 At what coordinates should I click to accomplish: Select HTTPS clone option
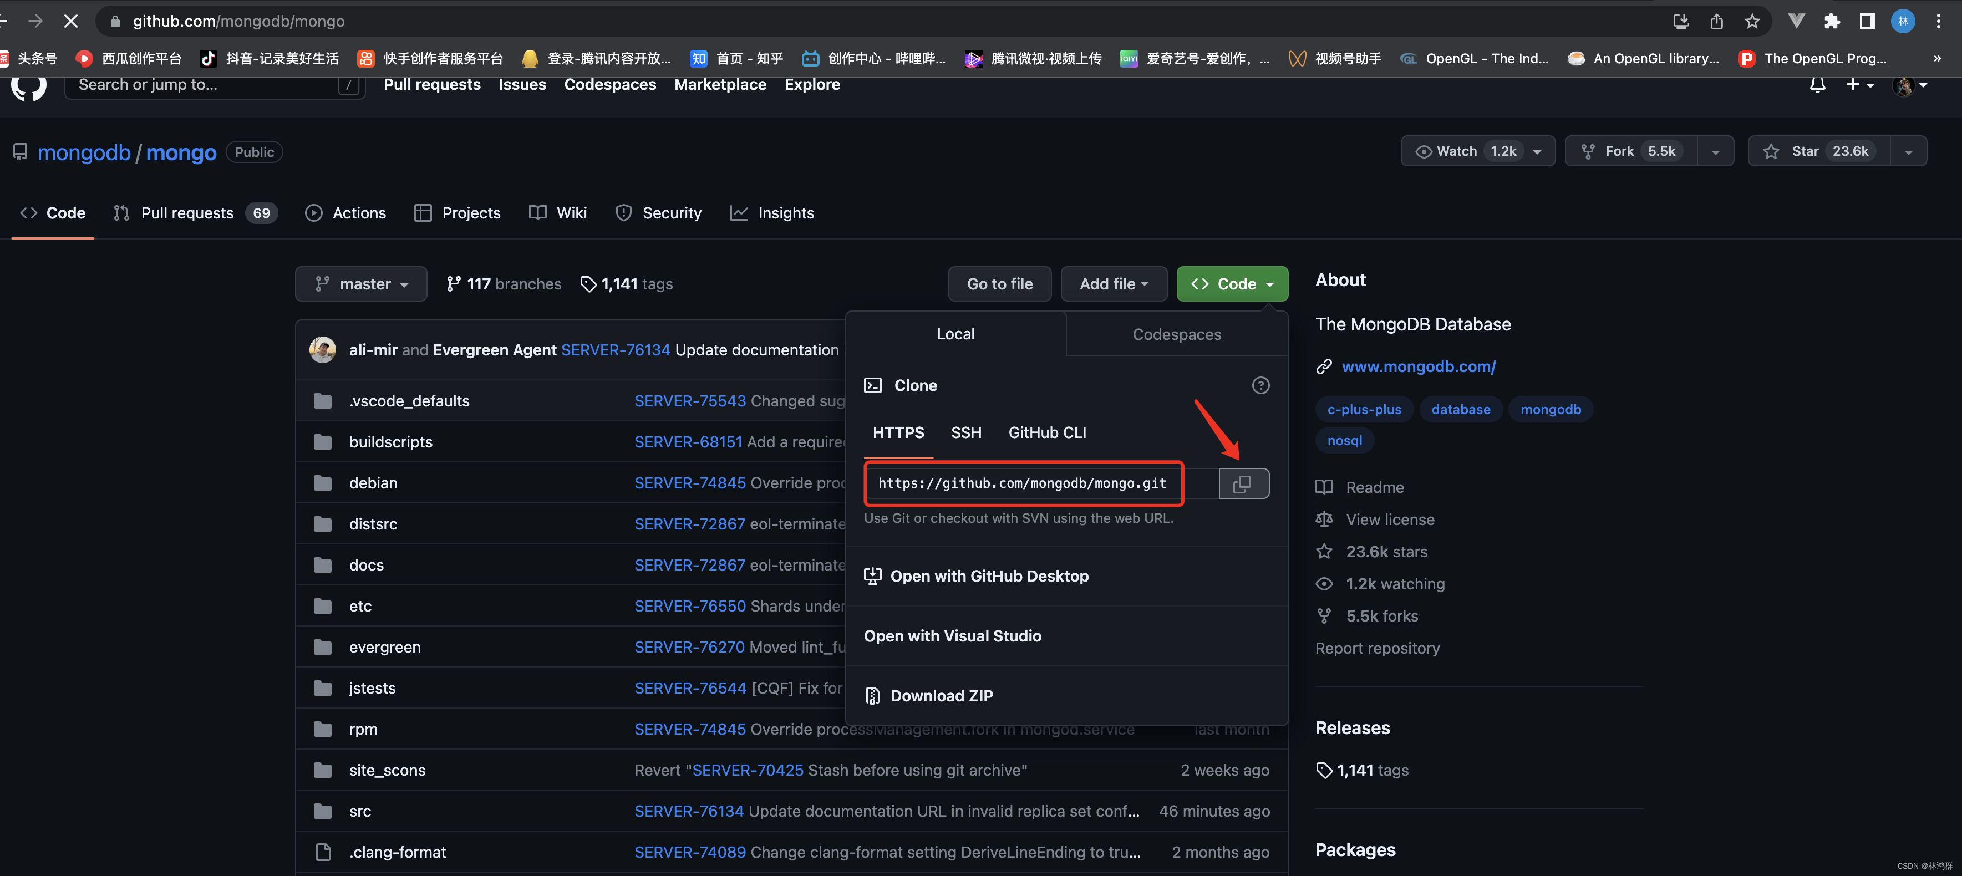point(898,432)
